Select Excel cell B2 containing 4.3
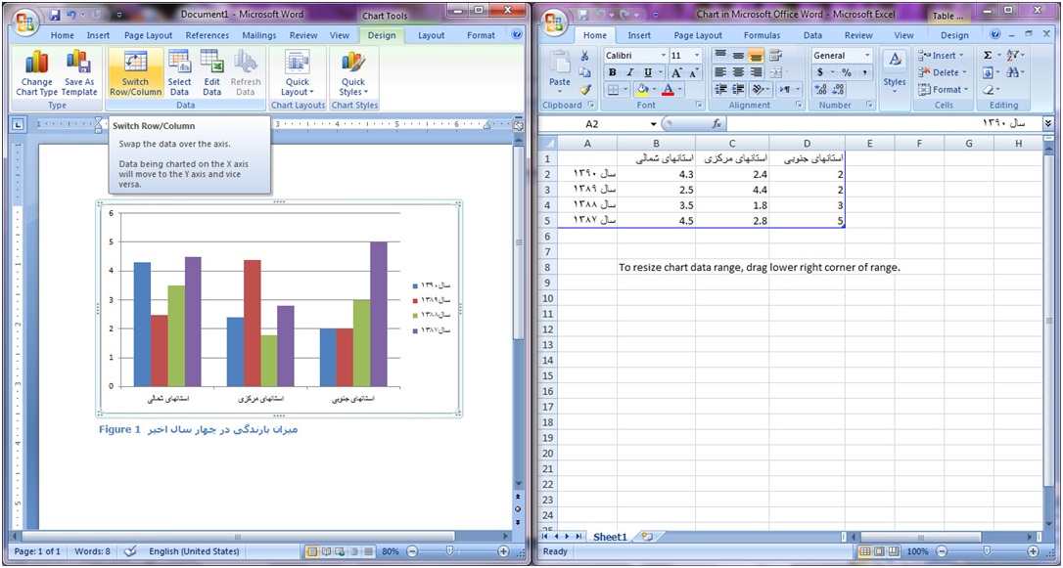The width and height of the screenshot is (1063, 568). point(656,174)
